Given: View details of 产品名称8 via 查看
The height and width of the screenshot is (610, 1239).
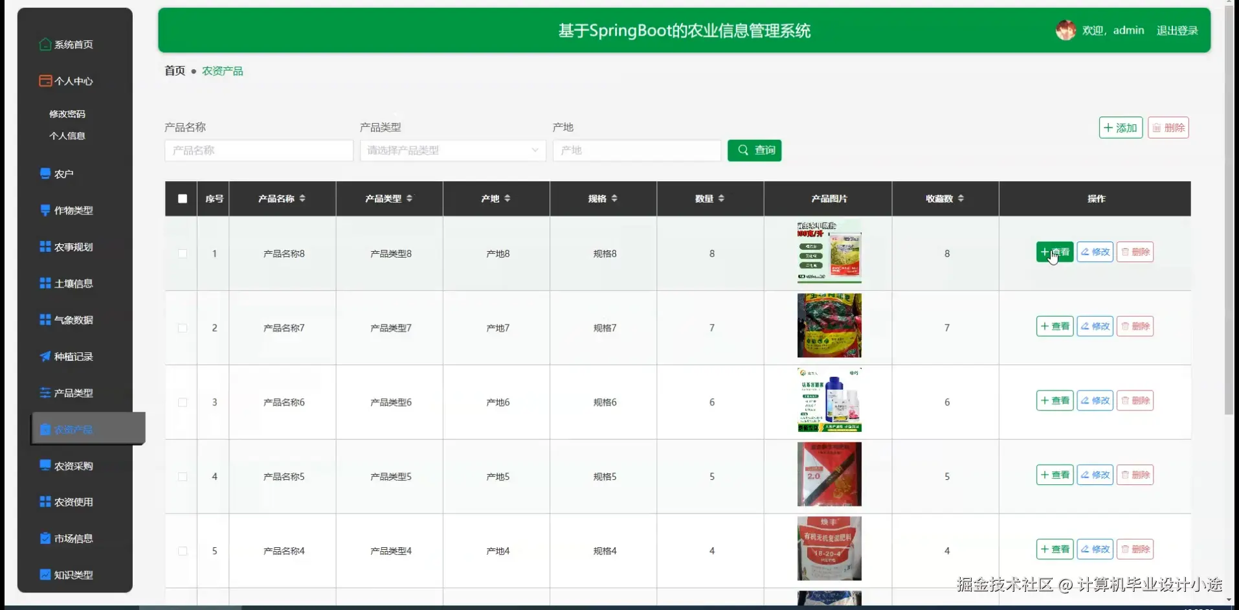Looking at the screenshot, I should pos(1055,252).
